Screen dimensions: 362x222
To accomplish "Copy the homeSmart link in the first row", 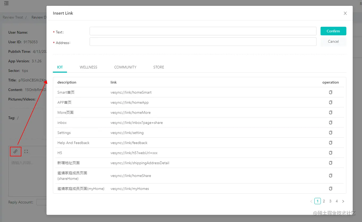I will pos(330,92).
